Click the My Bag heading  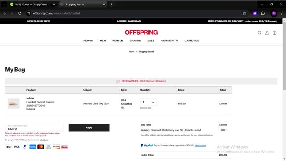(x=15, y=70)
